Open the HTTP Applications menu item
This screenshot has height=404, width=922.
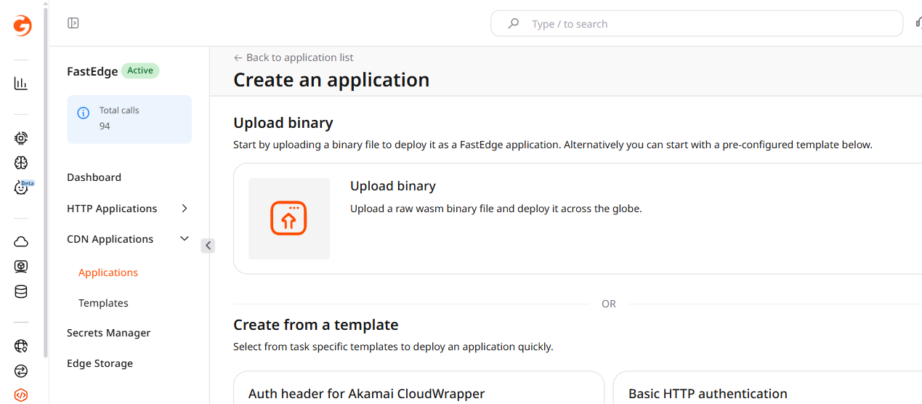click(112, 209)
